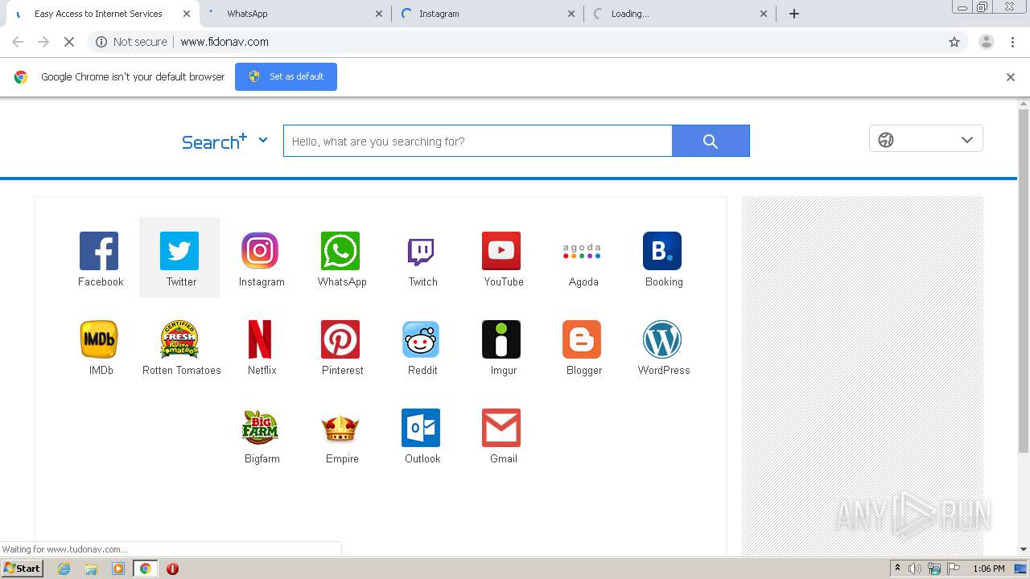This screenshot has height=579, width=1030.
Task: Go back to the previous page
Action: coord(18,42)
